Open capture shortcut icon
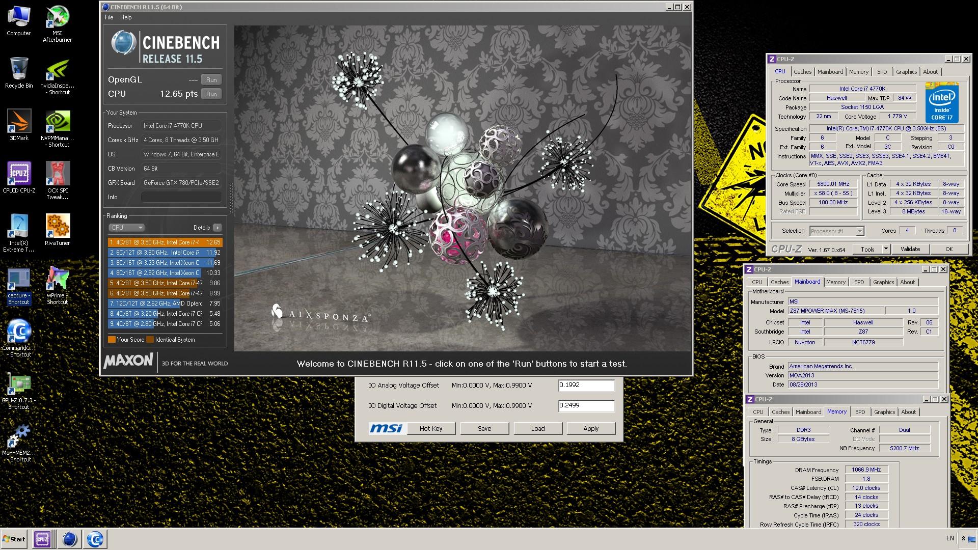Viewport: 978px width, 550px height. 19,287
